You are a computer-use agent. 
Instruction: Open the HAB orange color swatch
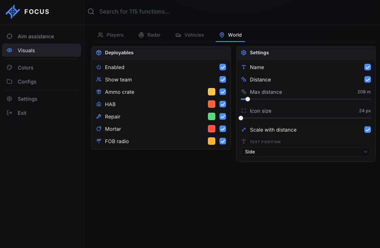(212, 104)
